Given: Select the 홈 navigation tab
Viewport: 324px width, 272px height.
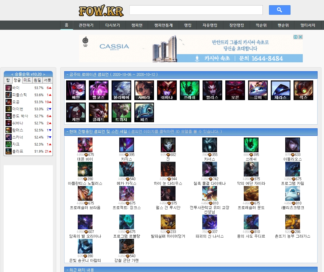Looking at the screenshot, I should (x=66, y=25).
